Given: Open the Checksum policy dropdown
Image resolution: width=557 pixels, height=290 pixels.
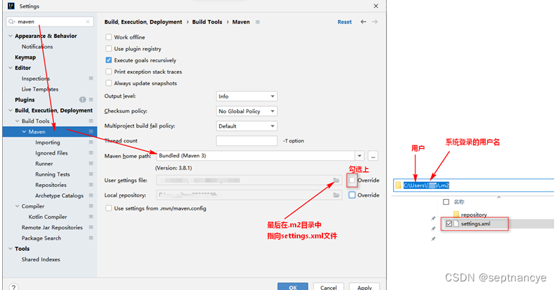Looking at the screenshot, I should [246, 111].
